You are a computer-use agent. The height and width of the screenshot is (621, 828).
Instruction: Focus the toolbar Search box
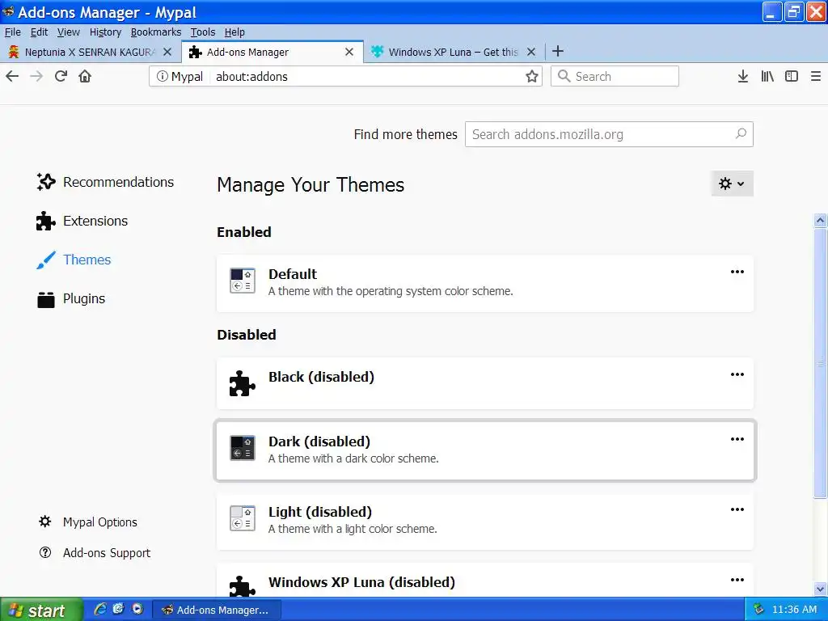[x=615, y=77]
